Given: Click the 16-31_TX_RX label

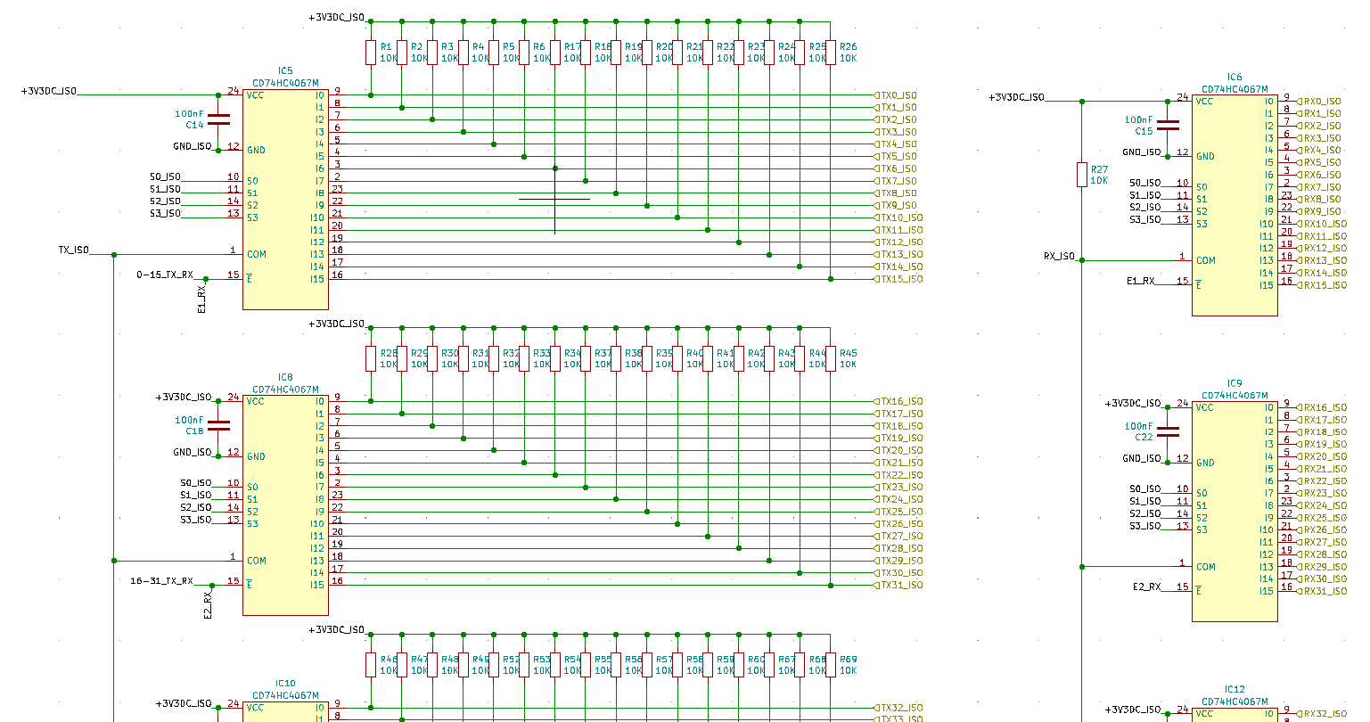Looking at the screenshot, I should tap(161, 581).
